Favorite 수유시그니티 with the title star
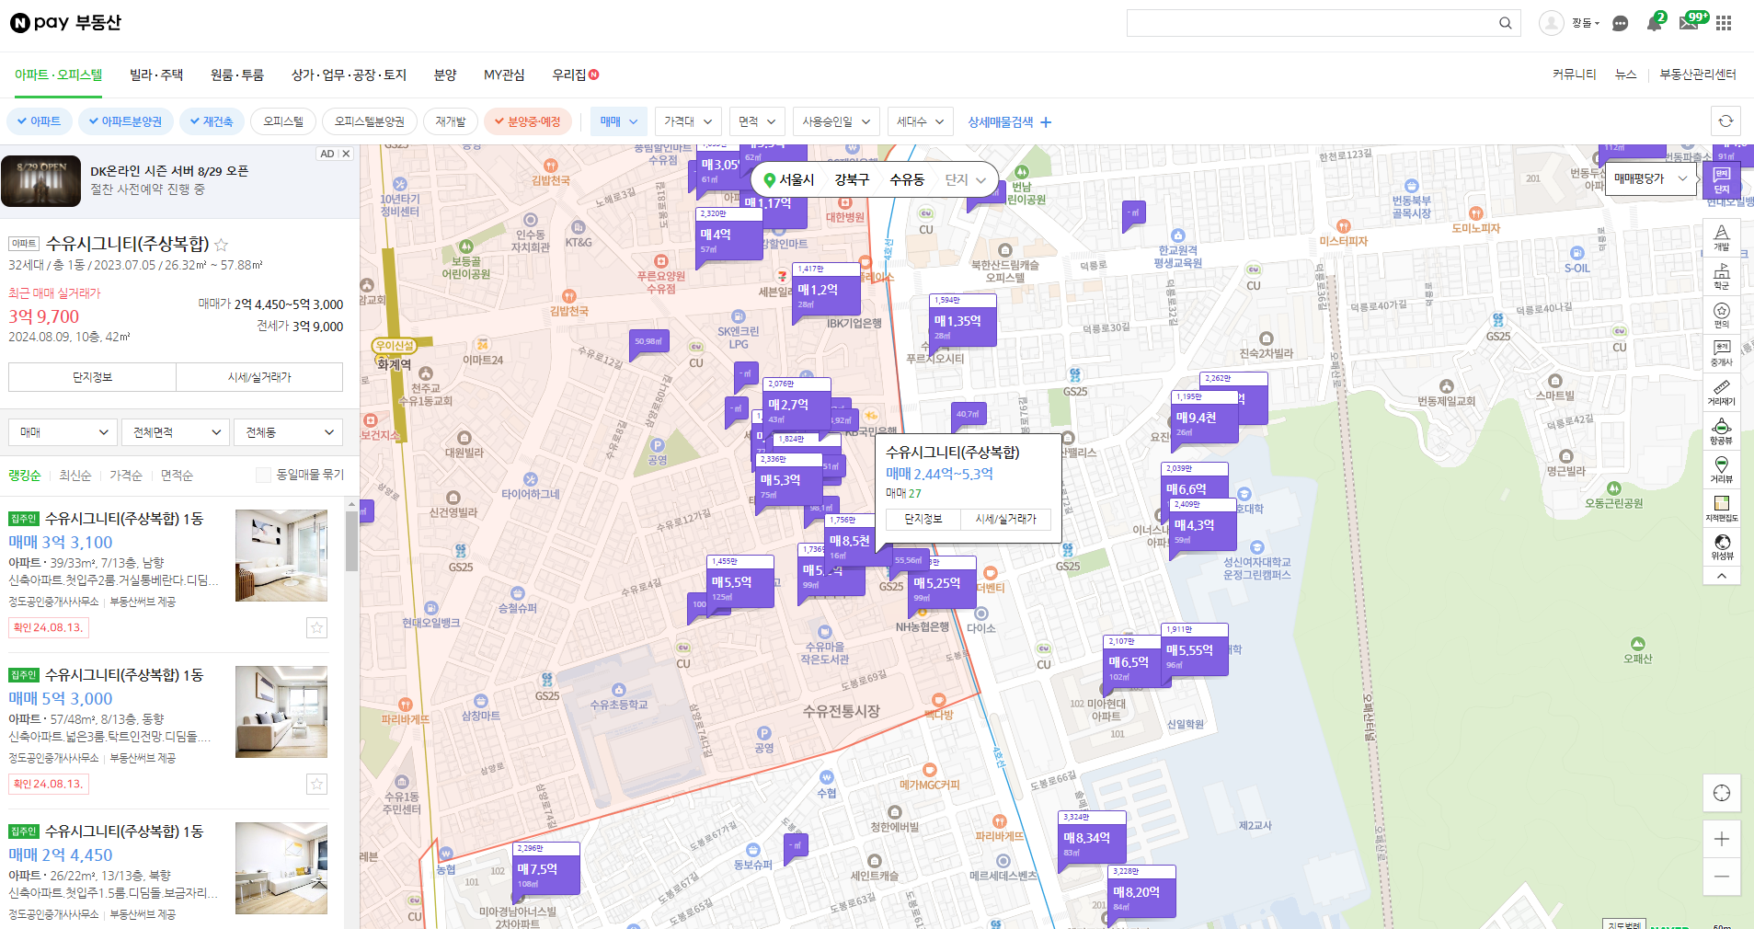Image resolution: width=1754 pixels, height=929 pixels. [x=221, y=245]
